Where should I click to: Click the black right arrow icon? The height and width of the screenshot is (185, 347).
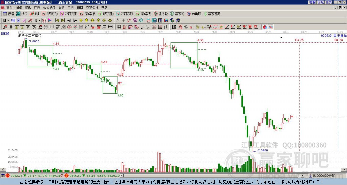pyautogui.click(x=75, y=21)
